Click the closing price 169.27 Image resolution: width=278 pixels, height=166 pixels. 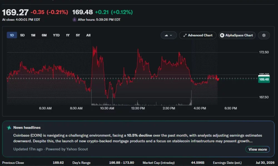(x=15, y=12)
